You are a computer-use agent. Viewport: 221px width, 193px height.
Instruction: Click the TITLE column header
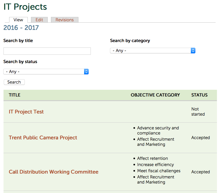pyautogui.click(x=15, y=95)
